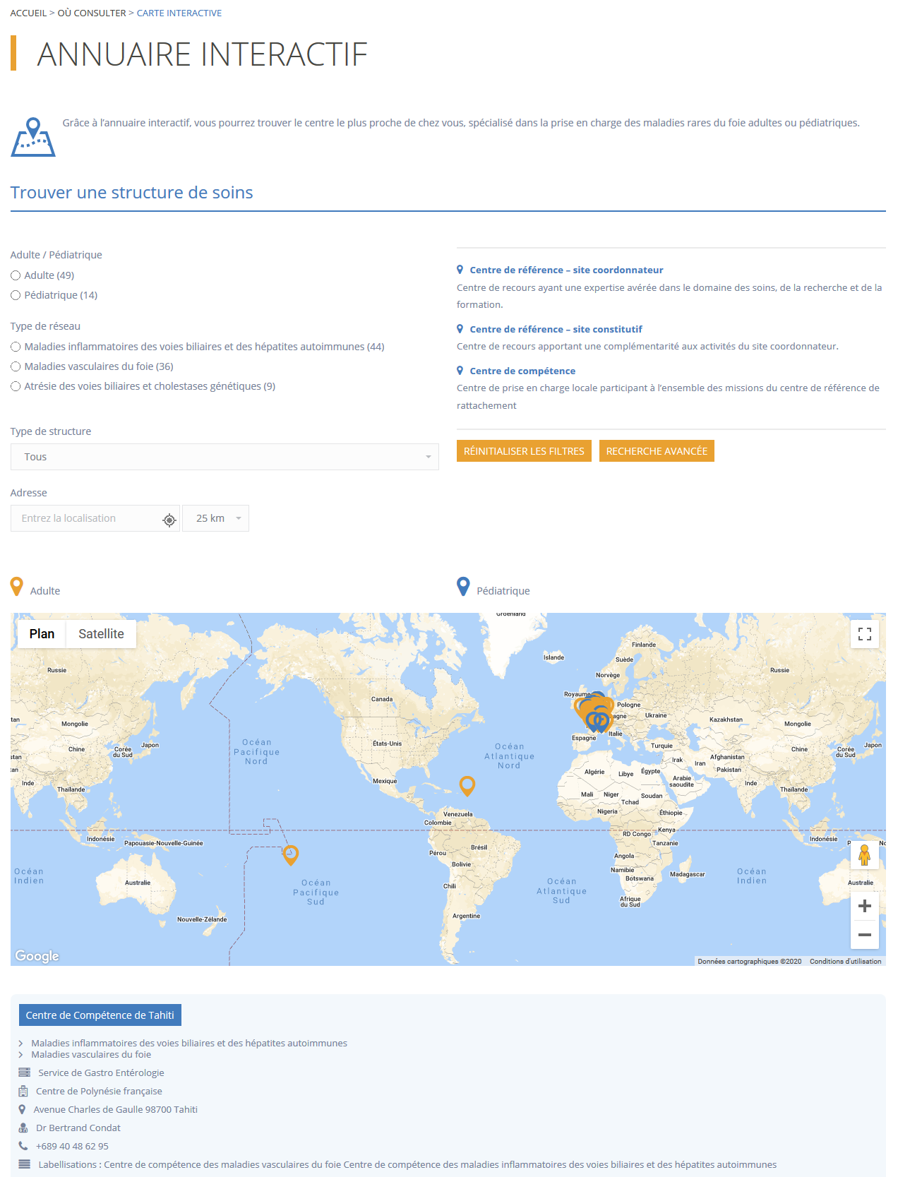The height and width of the screenshot is (1177, 898).
Task: Select Maladies vasculaires du foie (36) filter
Action: [x=16, y=366]
